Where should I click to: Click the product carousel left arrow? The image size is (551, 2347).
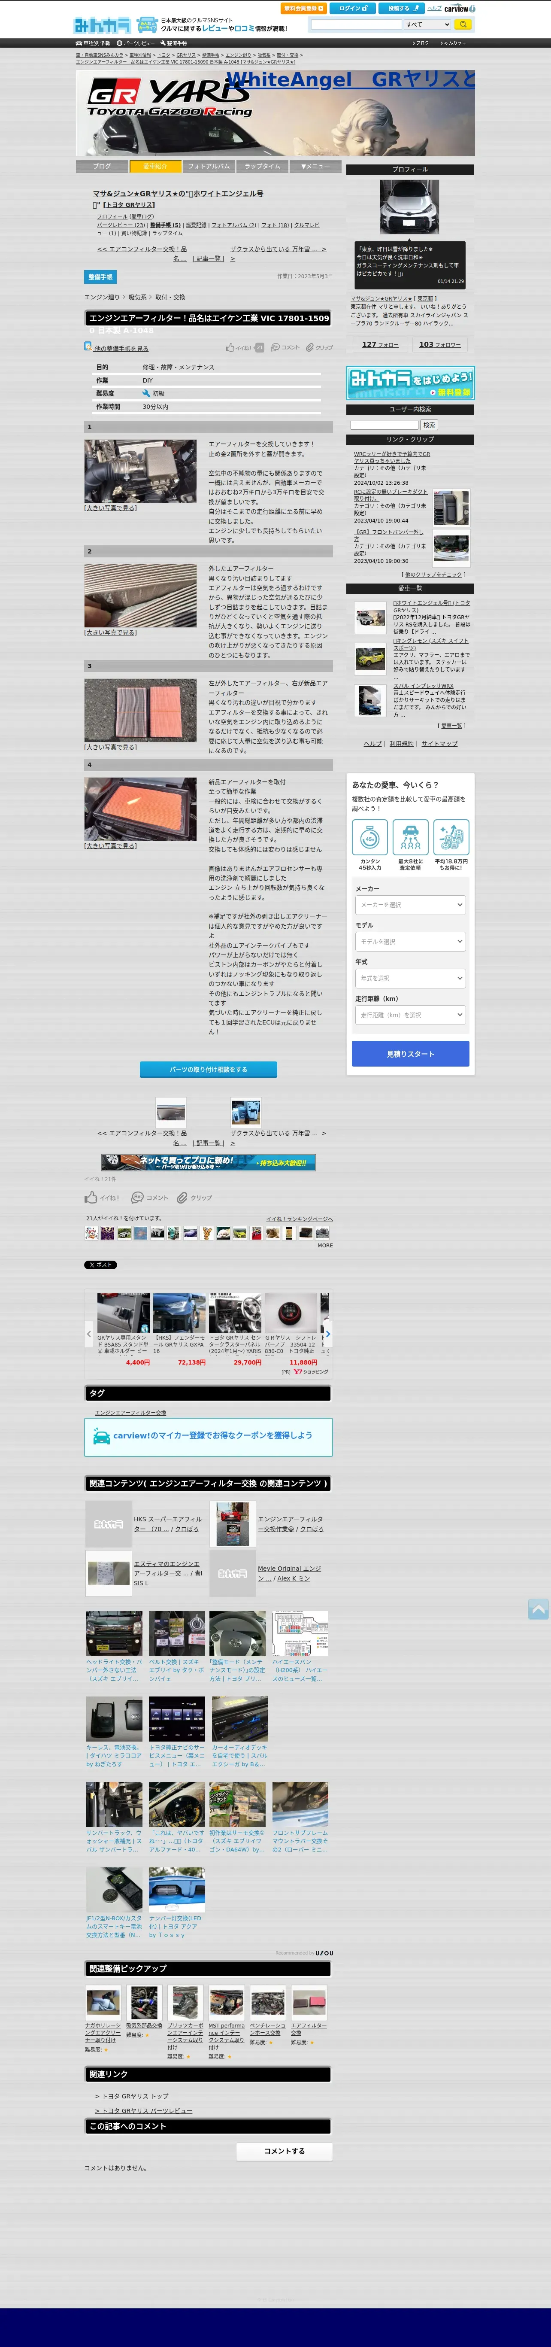click(x=89, y=1333)
